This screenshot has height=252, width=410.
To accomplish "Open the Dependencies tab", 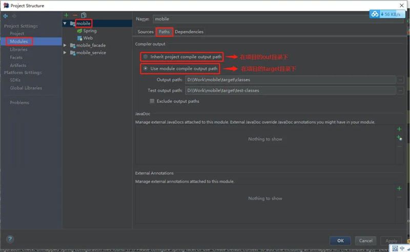I will (189, 32).
